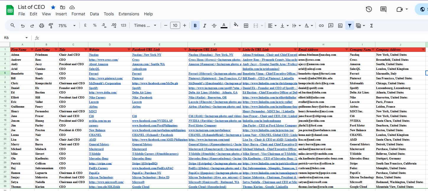Open the Times font family dropdown
This screenshot has width=428, height=191.
(x=145, y=26)
